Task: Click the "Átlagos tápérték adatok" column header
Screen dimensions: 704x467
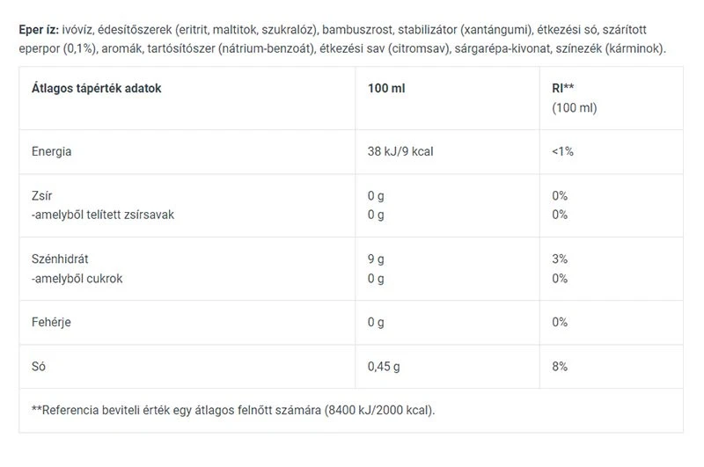Action: [x=96, y=88]
